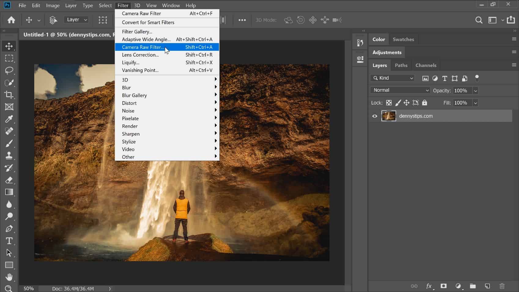Switch to the Channels tab

tap(426, 65)
